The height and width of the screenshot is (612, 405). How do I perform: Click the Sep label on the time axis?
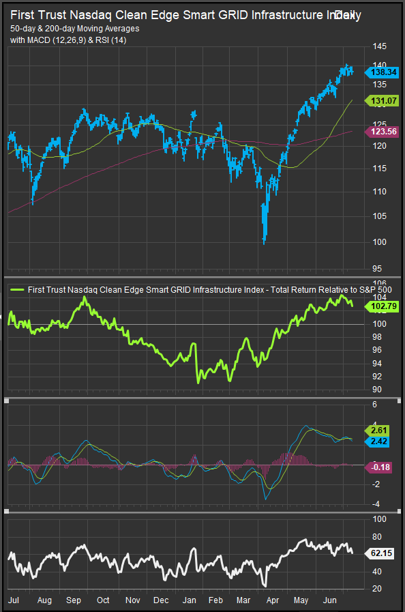pyautogui.click(x=74, y=600)
